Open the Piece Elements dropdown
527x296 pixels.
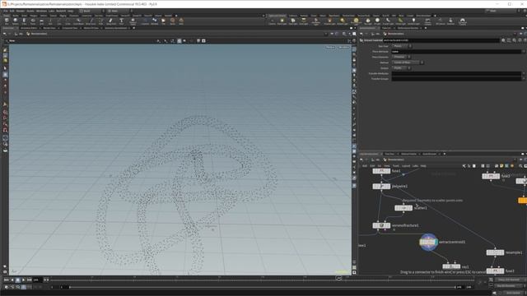[401, 57]
